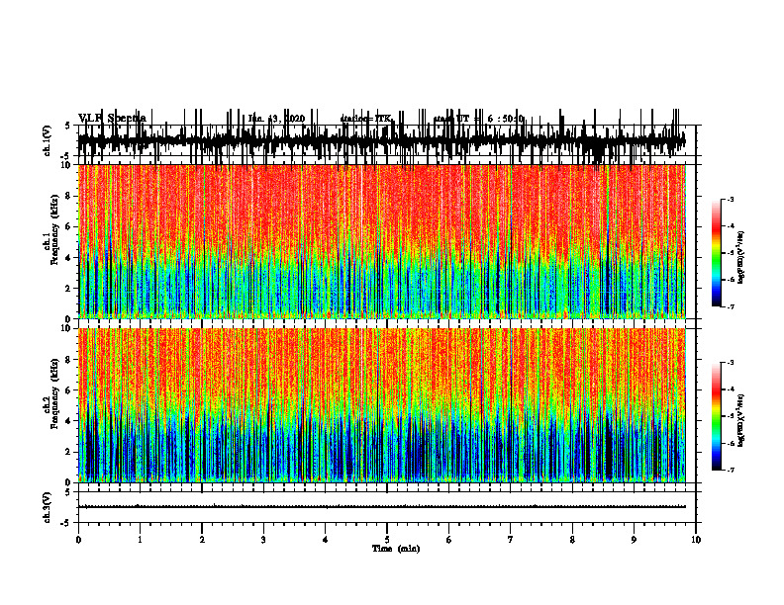
Task: Click the station label 'ITK'
Action: coord(383,119)
